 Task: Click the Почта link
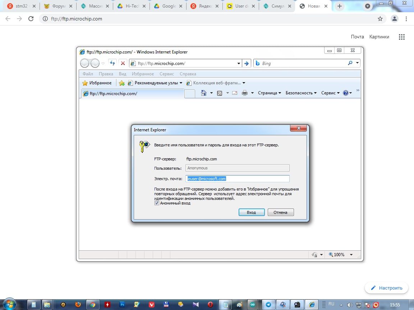click(x=357, y=37)
